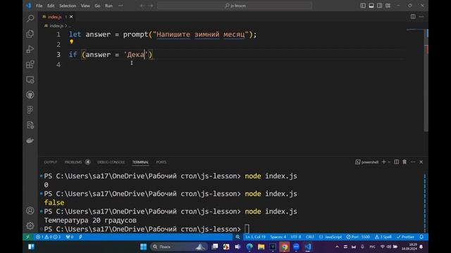The width and height of the screenshot is (451, 253).
Task: Add a new terminal with plus icon
Action: pos(383,162)
